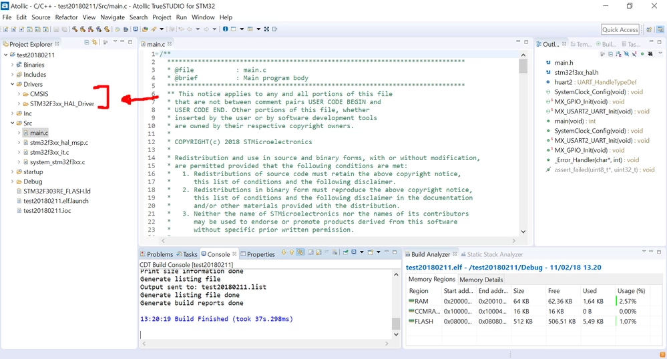The image size is (667, 359).
Task: Toggle alphabetical sort in Outline
Action: [x=618, y=54]
